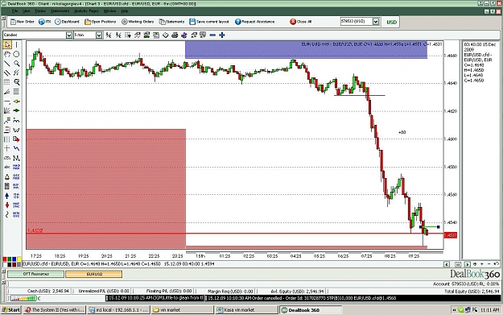The width and height of the screenshot is (503, 315).
Task: Select the red down arrow marker tool
Action: click(x=6, y=205)
